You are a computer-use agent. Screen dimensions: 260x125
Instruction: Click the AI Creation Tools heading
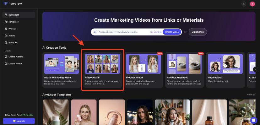point(54,47)
